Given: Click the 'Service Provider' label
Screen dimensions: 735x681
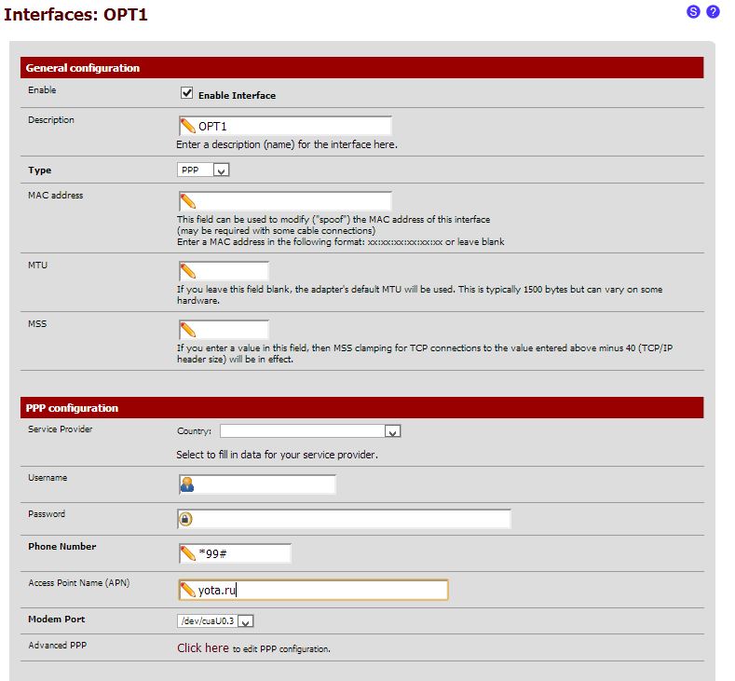Looking at the screenshot, I should tap(60, 429).
